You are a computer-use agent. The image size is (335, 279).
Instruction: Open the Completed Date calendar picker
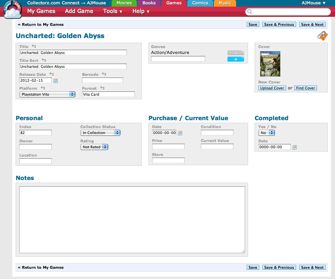[294, 147]
